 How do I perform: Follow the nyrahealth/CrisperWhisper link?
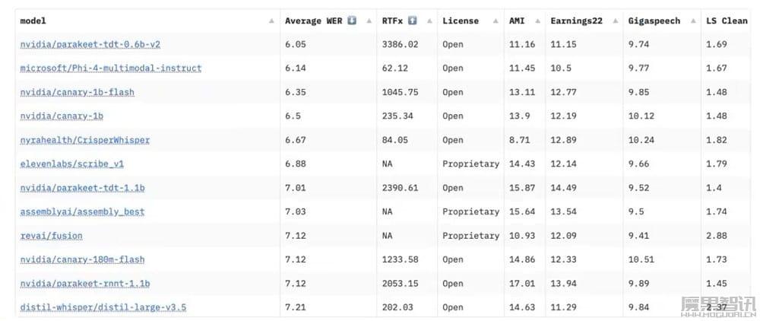[x=85, y=140]
